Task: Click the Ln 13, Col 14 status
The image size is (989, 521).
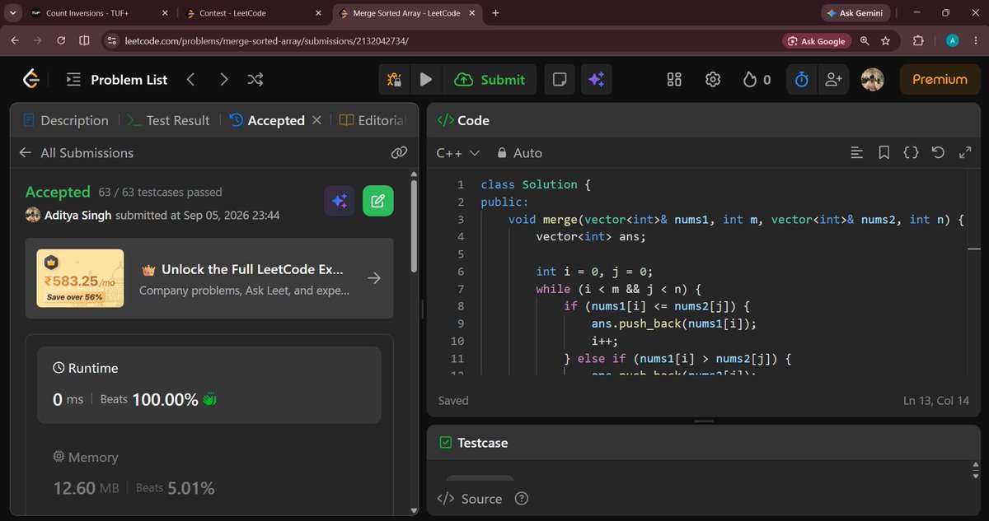Action: click(938, 401)
